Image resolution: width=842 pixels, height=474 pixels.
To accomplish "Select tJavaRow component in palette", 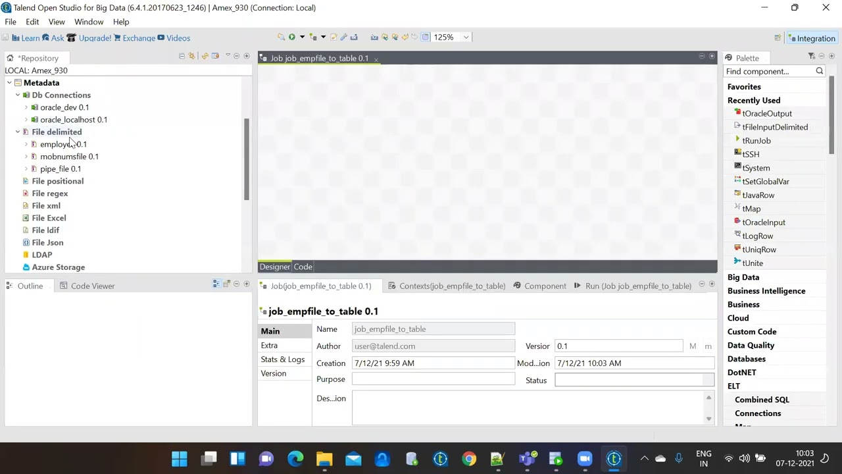I will (758, 195).
